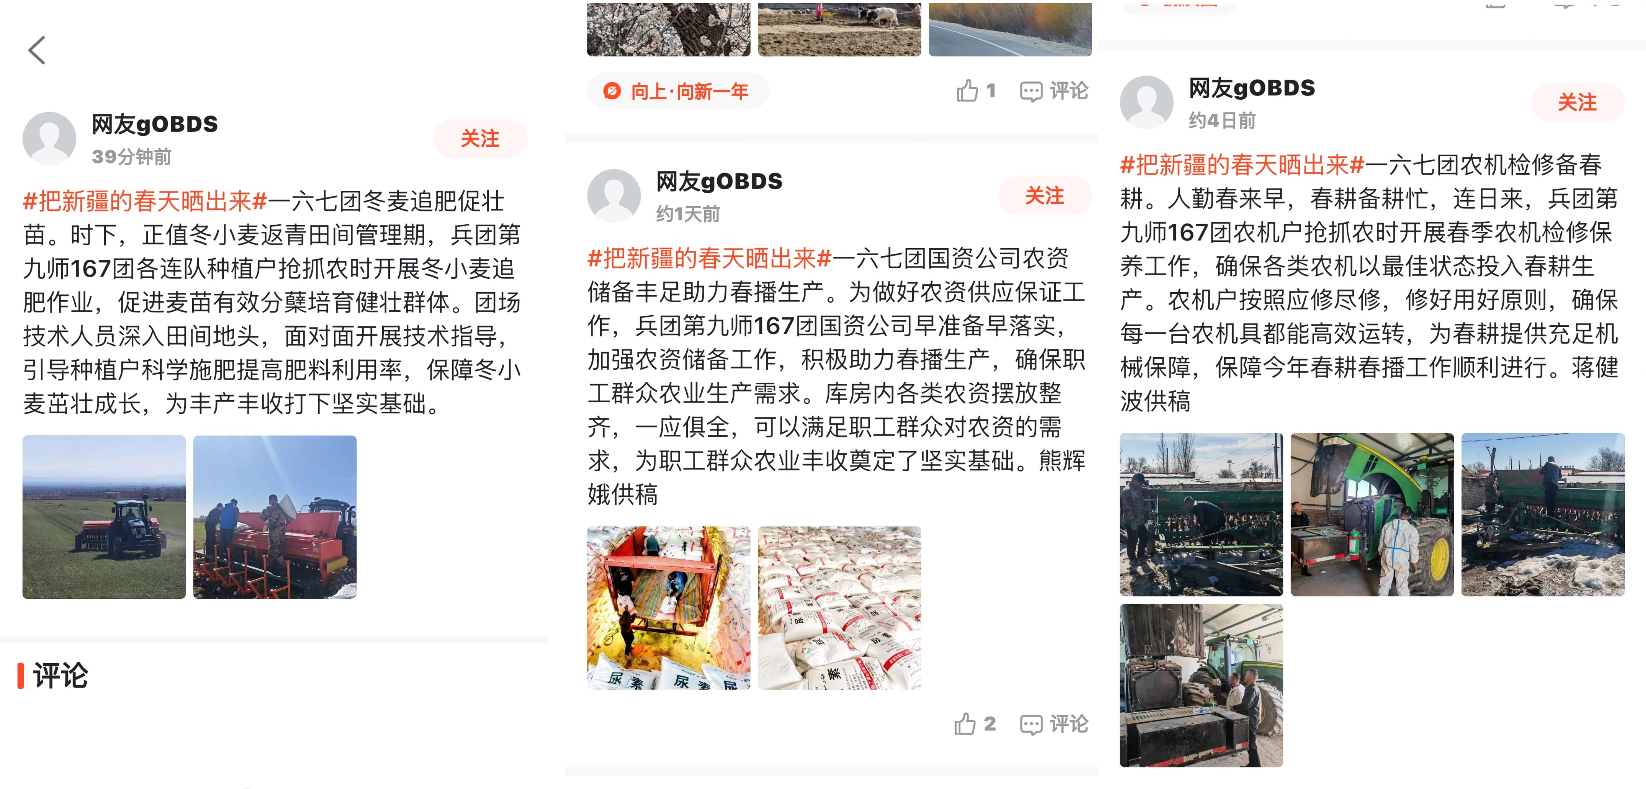This screenshot has height=789, width=1646.
Task: View the overhead red truck unloading photo
Action: tap(669, 608)
